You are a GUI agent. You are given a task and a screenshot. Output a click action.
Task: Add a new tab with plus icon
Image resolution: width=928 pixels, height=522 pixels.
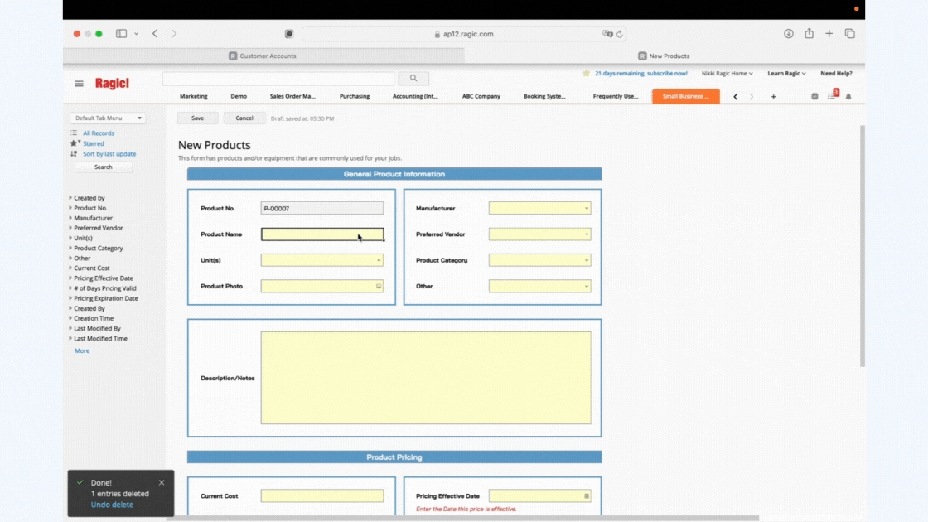[773, 96]
